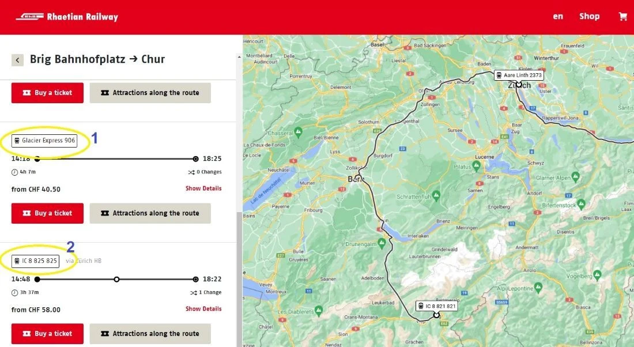Select the IC 8 825 825 train label
Viewport: 634px width, 347px height.
click(x=35, y=261)
